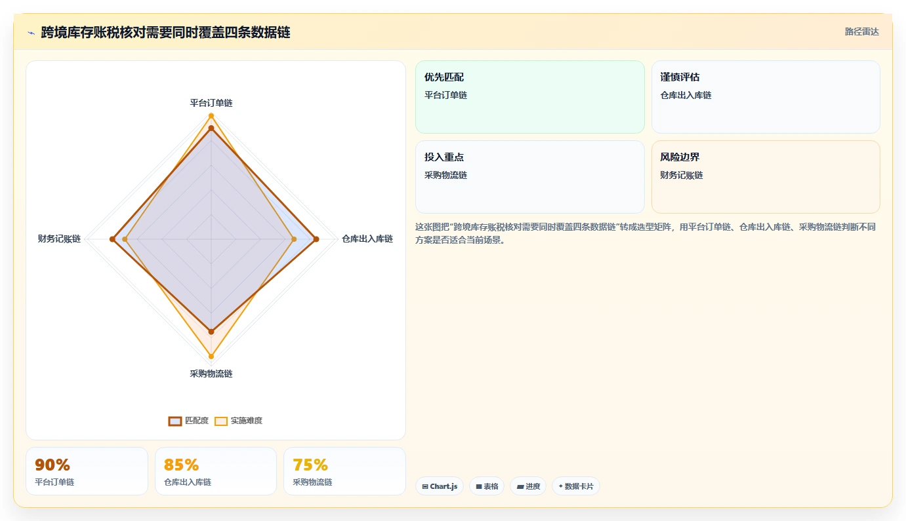906x521 pixels.
Task: Open the 谨慎评估 card
Action: (766, 97)
